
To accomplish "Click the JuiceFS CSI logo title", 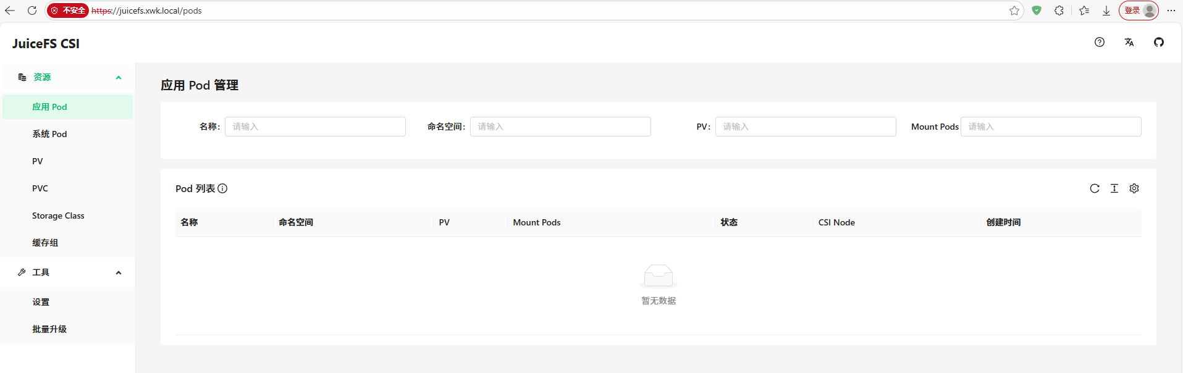I will point(46,44).
